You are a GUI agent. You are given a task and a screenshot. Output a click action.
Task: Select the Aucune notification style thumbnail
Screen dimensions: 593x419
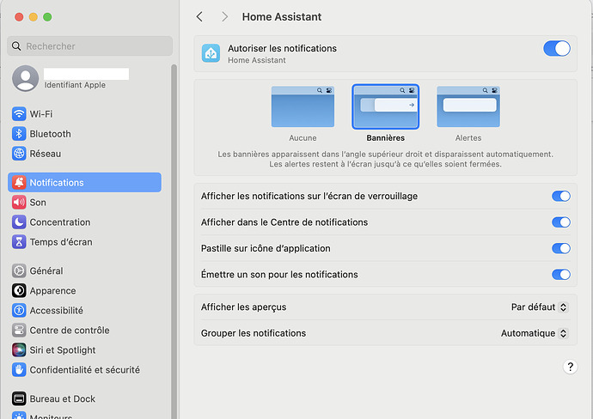pyautogui.click(x=303, y=106)
